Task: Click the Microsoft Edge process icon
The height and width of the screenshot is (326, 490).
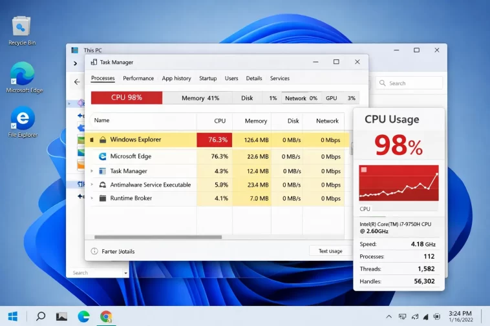Action: (x=102, y=156)
